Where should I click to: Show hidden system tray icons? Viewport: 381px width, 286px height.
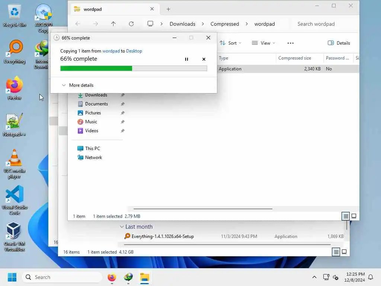point(314,277)
